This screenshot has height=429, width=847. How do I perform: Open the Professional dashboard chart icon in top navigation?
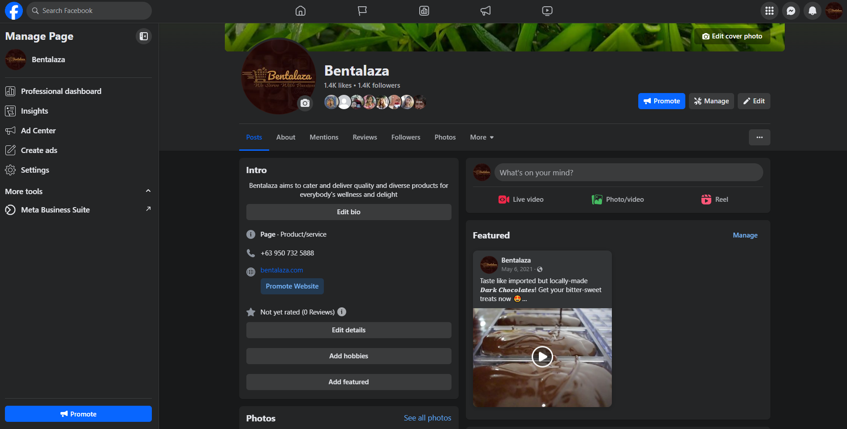coord(424,11)
